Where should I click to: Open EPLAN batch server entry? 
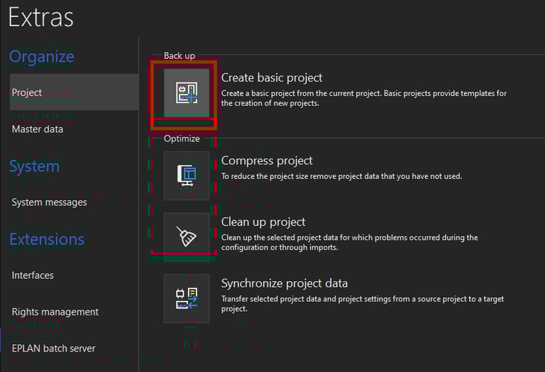(x=54, y=349)
